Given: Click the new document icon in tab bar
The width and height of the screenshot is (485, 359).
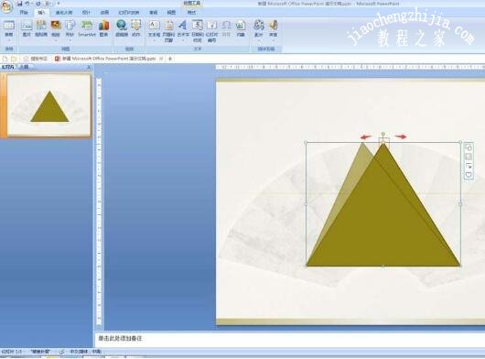Looking at the screenshot, I should pyautogui.click(x=5, y=59).
